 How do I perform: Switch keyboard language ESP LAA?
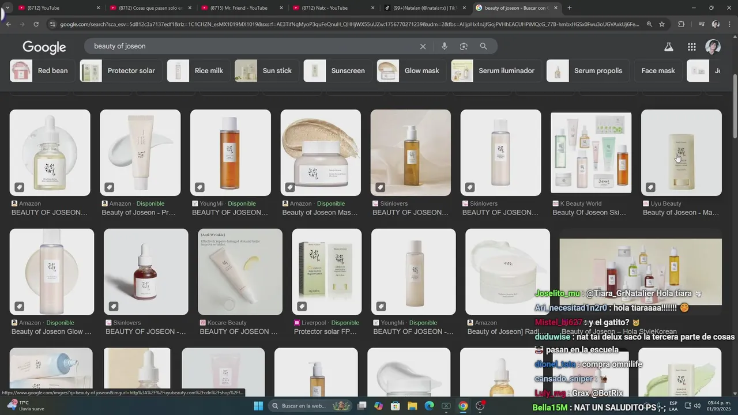(673, 406)
